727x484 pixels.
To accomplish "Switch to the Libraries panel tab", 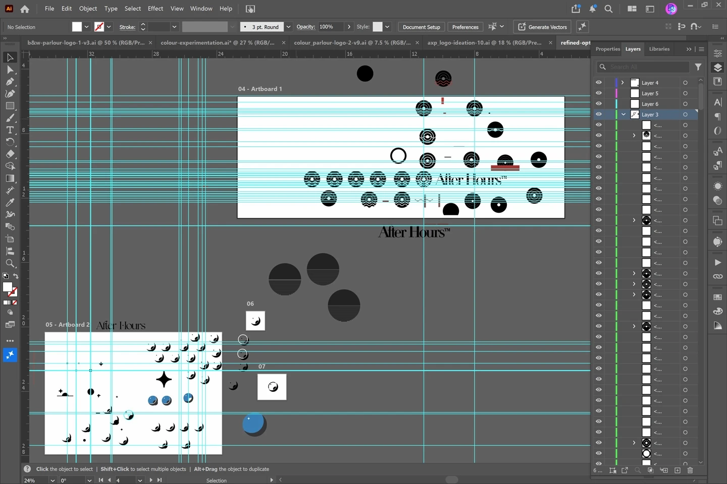I will pos(659,49).
